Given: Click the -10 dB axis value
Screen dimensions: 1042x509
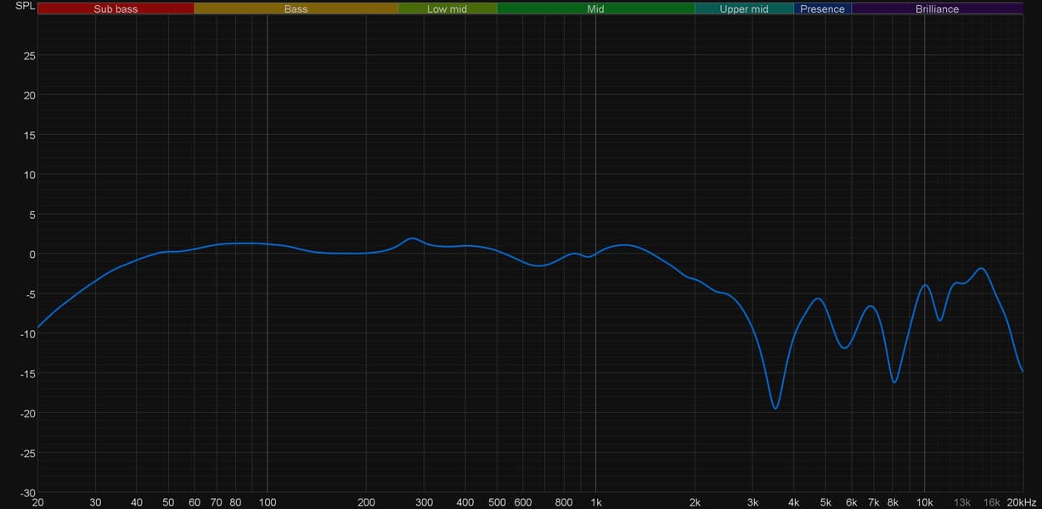Looking at the screenshot, I should pyautogui.click(x=28, y=334).
